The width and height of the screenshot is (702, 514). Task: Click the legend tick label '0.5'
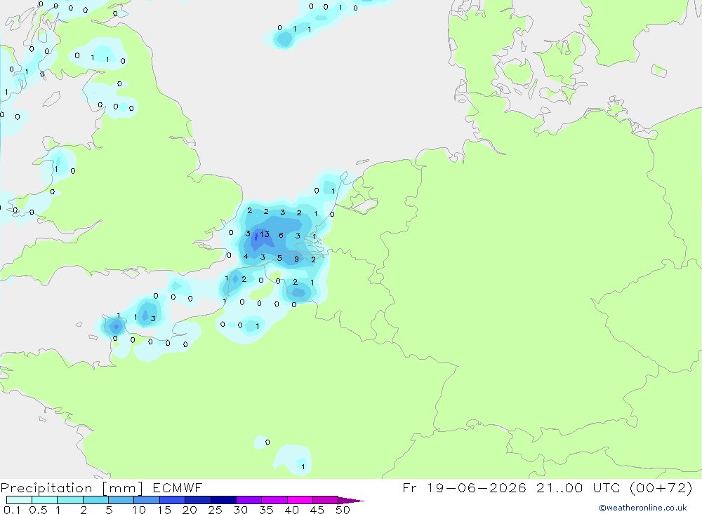[x=38, y=510]
